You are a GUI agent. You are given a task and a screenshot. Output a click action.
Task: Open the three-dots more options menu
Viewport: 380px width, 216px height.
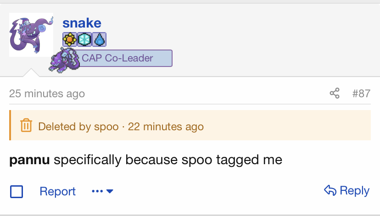97,191
